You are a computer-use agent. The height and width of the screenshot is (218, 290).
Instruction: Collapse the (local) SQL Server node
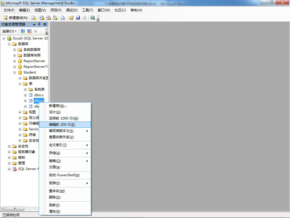click(4, 38)
